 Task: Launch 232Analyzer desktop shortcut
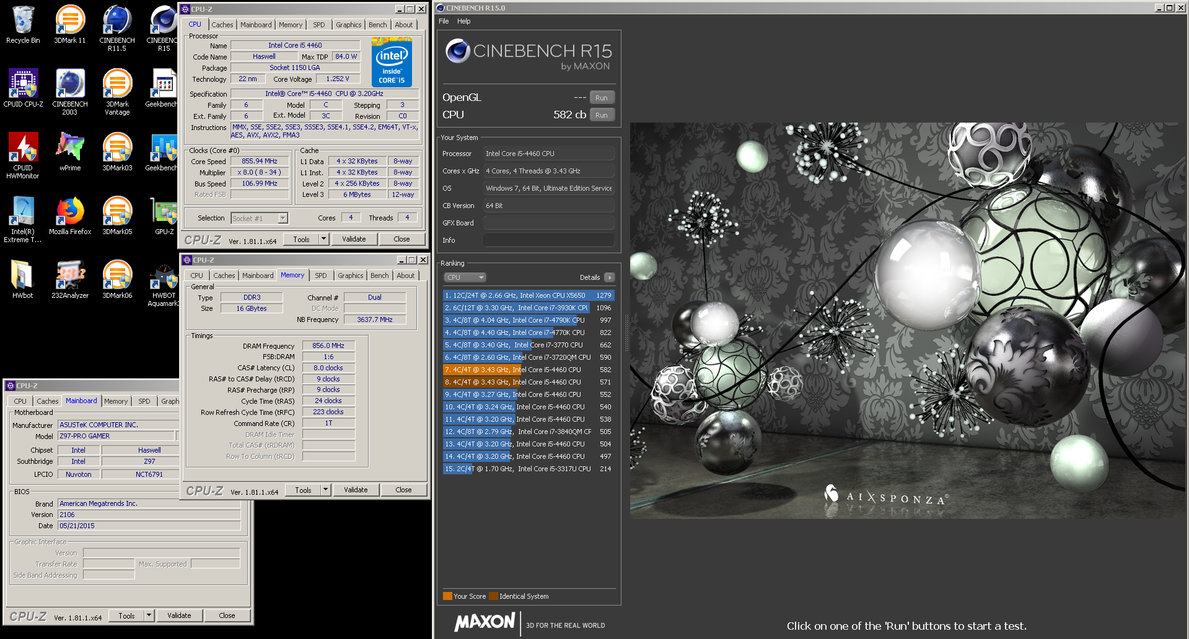click(70, 279)
